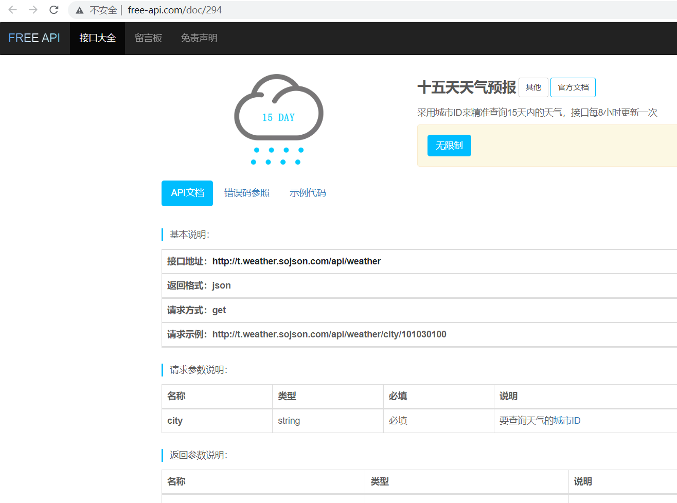This screenshot has width=677, height=503.
Task: Click the string type cell
Action: (x=328, y=421)
